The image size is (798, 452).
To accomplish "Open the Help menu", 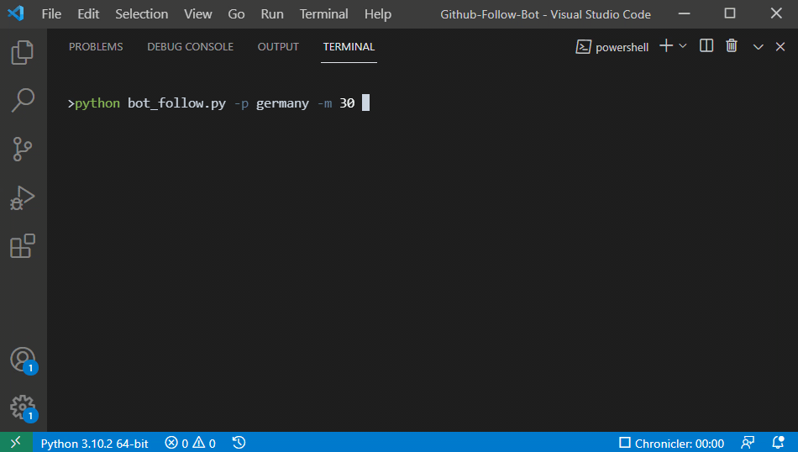I will pos(378,13).
